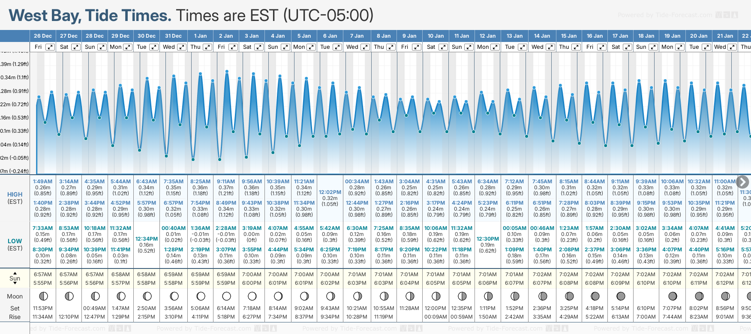The width and height of the screenshot is (751, 334).
Task: Click the expand icon for Wed 21 Jan
Action: (x=733, y=47)
